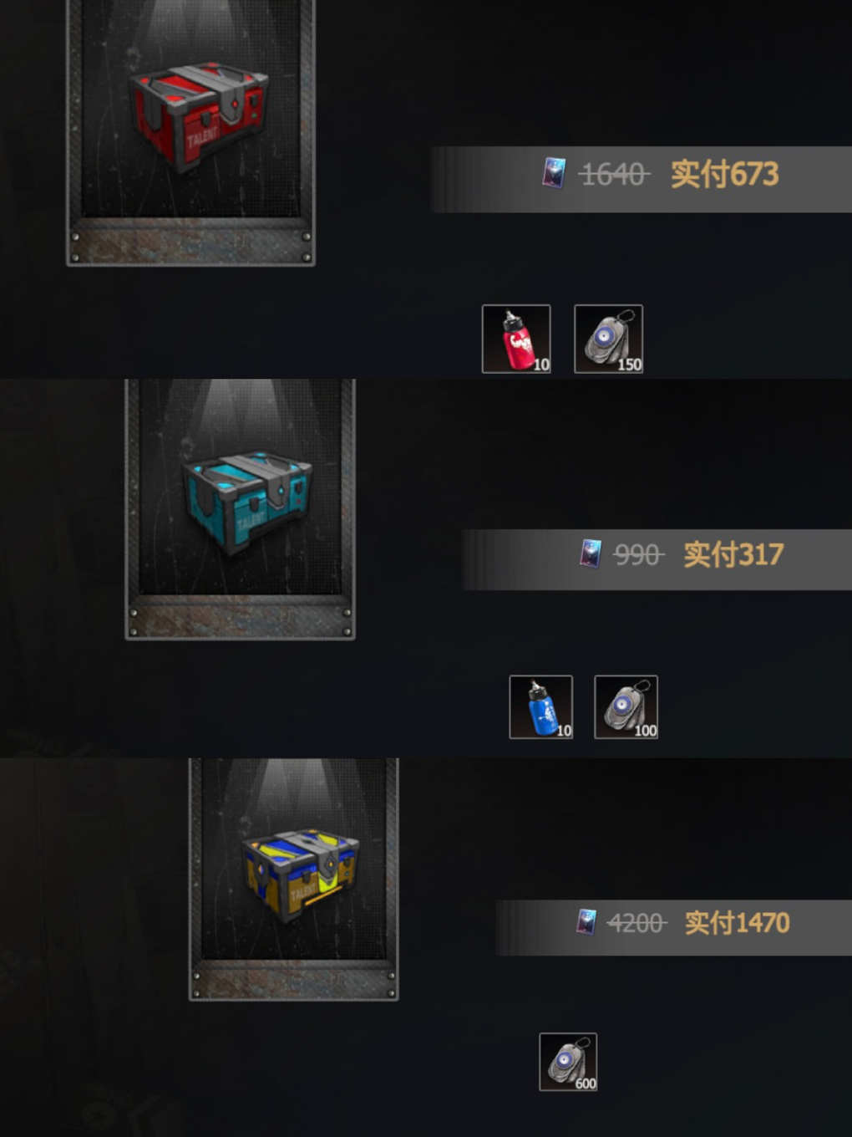Viewport: 852px width, 1137px height.
Task: Tap the blue spray bottle reward
Action: pyautogui.click(x=541, y=707)
